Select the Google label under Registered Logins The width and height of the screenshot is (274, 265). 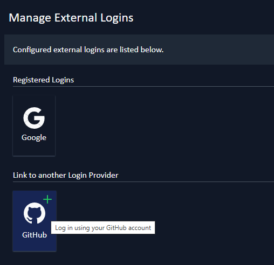coord(34,137)
